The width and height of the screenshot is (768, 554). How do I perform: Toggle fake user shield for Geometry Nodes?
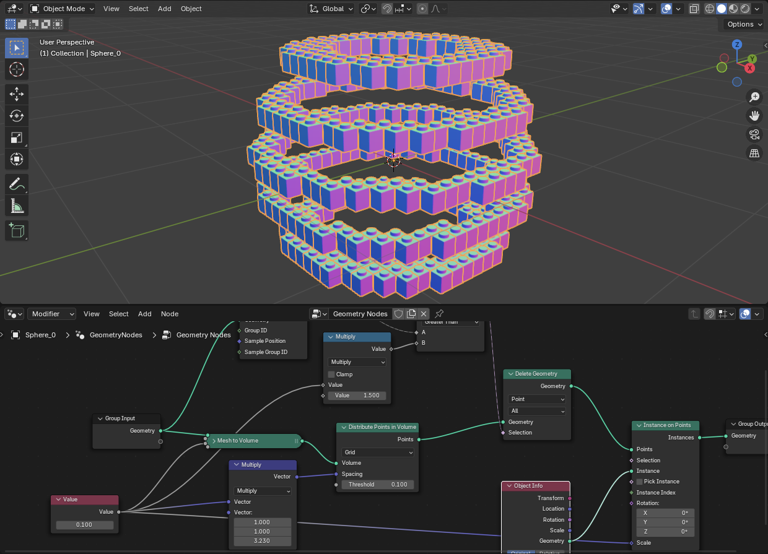pos(398,314)
